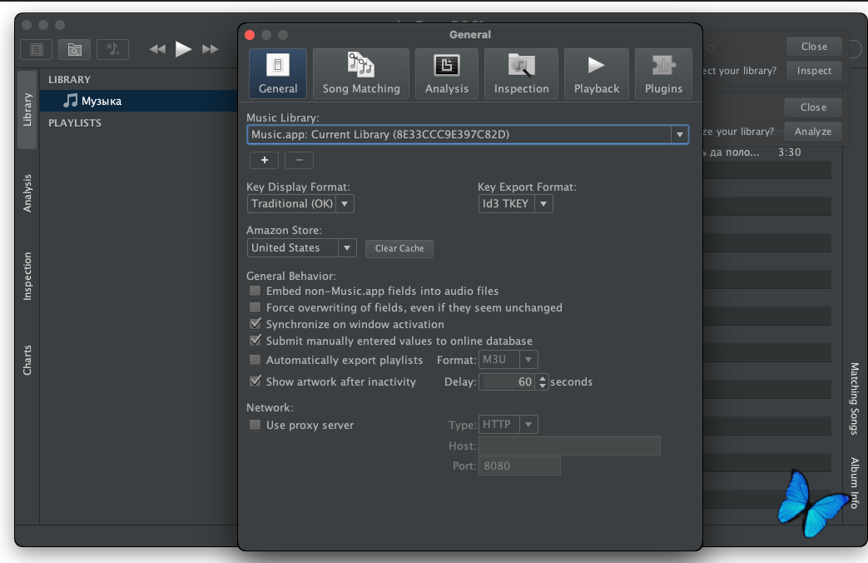
Task: Open the Playback preferences pane
Action: coord(596,74)
